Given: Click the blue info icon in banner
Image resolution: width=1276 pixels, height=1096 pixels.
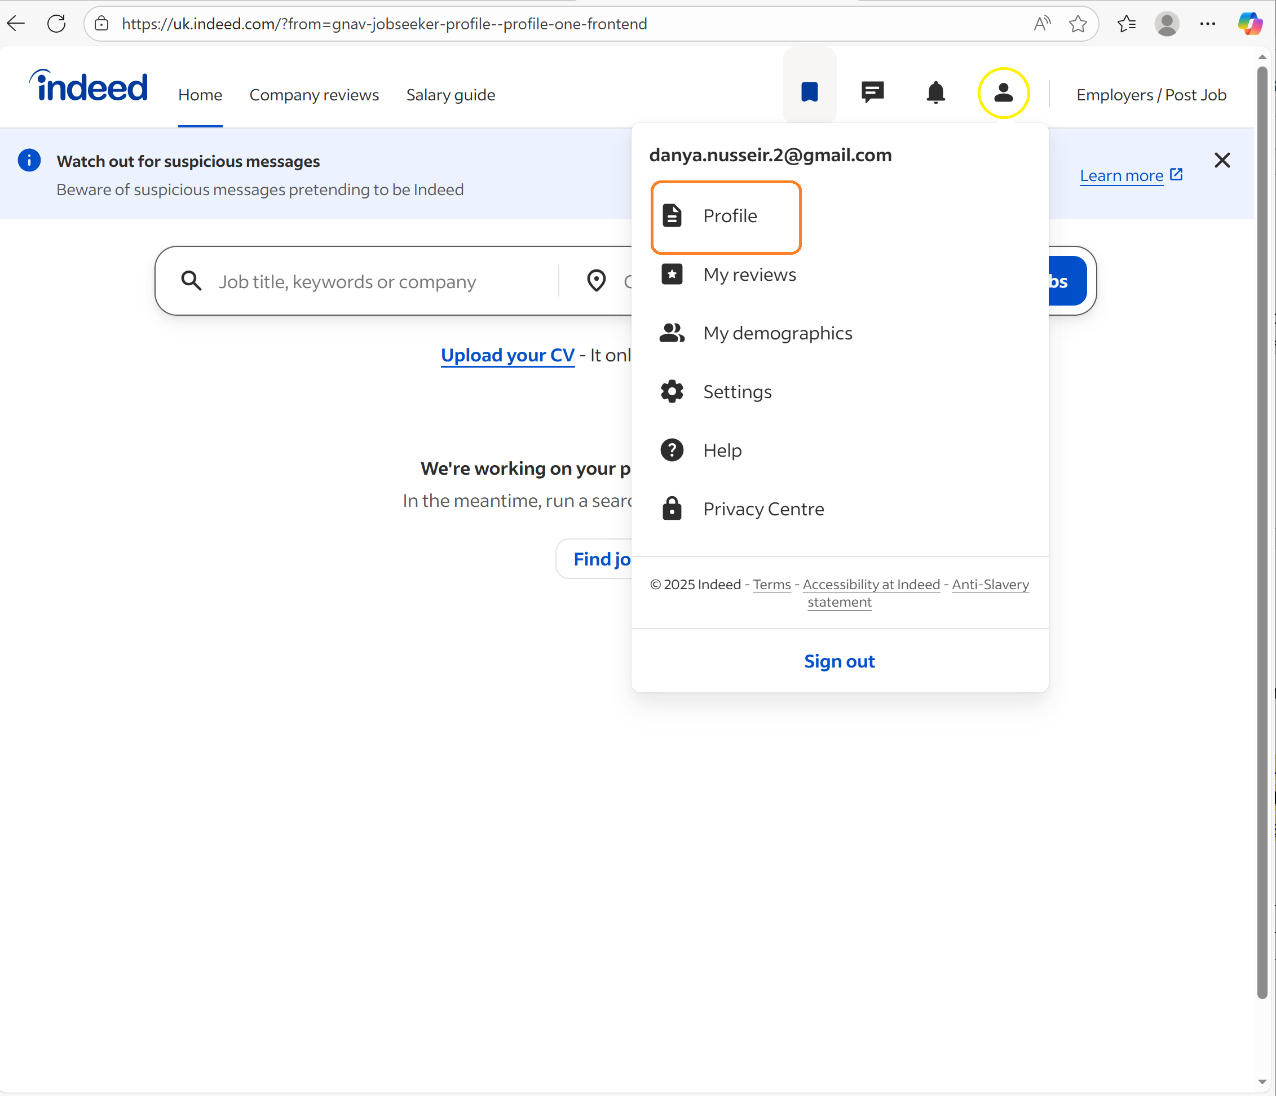Looking at the screenshot, I should click(x=29, y=160).
